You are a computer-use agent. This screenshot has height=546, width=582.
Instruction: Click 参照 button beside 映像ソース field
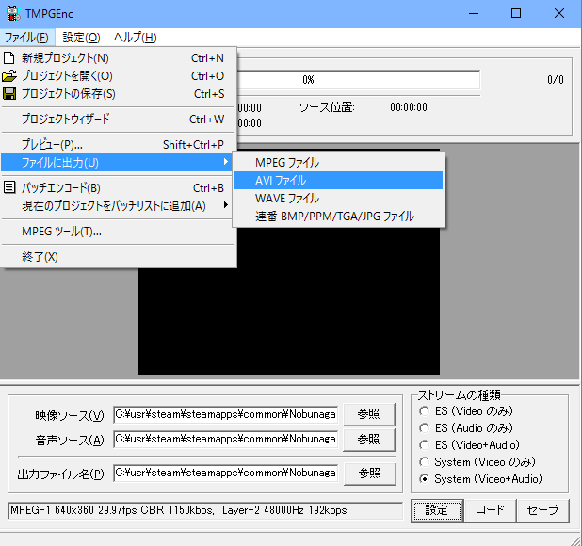(369, 414)
